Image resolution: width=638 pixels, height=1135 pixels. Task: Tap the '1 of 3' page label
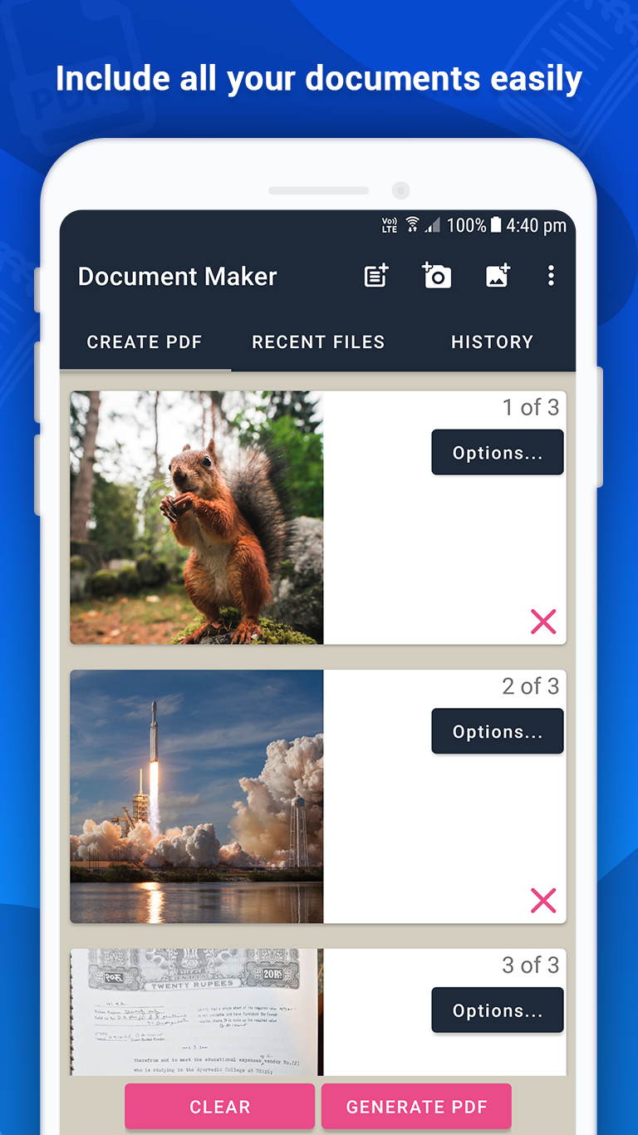531,408
